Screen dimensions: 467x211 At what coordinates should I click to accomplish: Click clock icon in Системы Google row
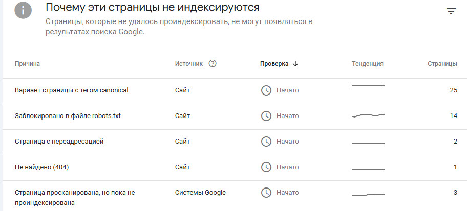[266, 193]
